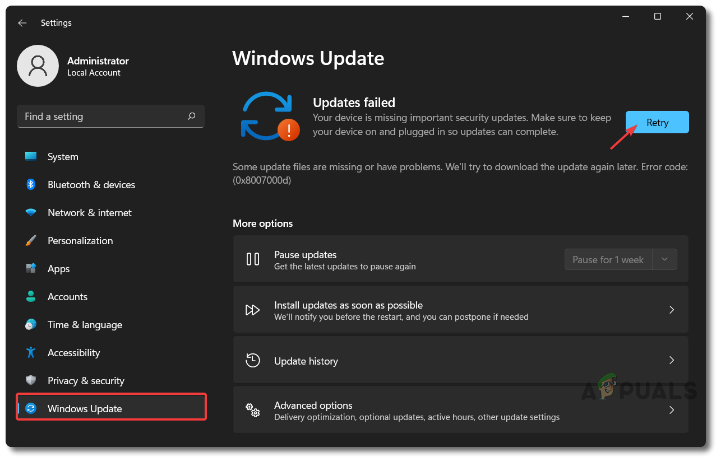The height and width of the screenshot is (457, 716).
Task: Open Advanced options chevron
Action: (x=671, y=410)
